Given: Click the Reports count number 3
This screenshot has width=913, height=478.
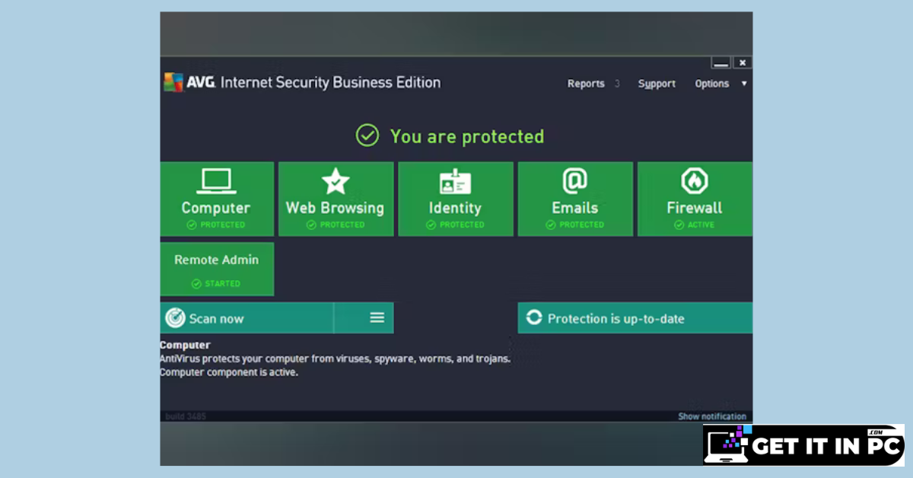Looking at the screenshot, I should 617,84.
